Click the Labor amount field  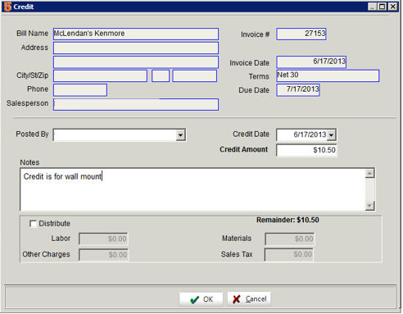click(x=103, y=239)
